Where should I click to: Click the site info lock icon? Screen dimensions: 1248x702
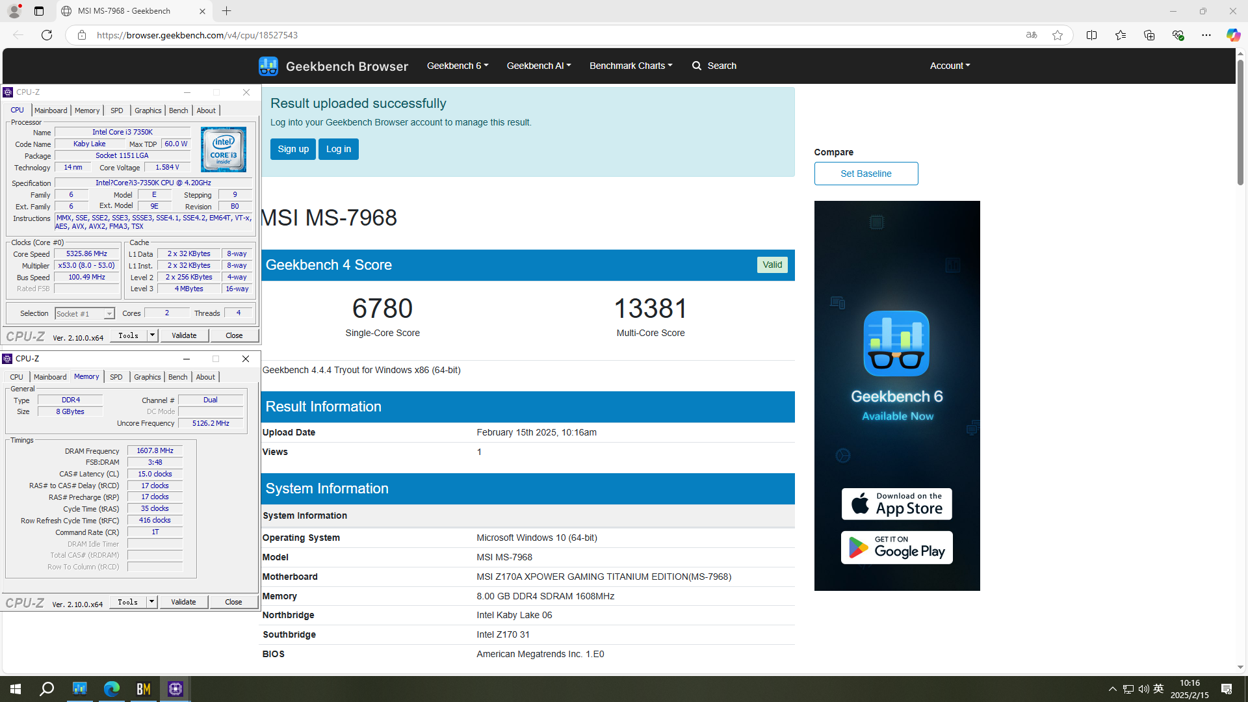click(x=82, y=35)
